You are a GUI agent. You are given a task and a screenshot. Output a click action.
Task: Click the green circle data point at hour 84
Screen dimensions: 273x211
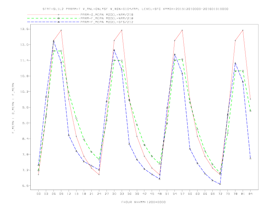pyautogui.click(x=250, y=111)
